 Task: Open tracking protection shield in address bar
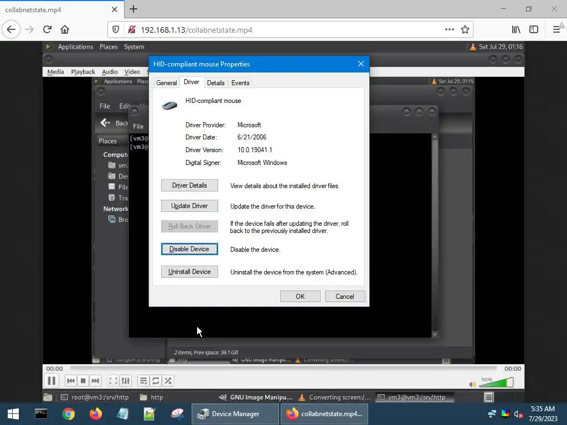(116, 30)
